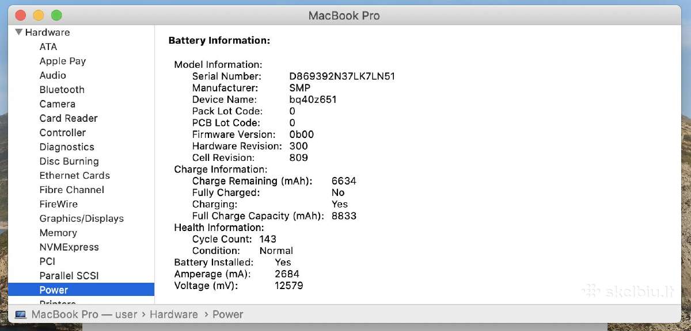Click the red close window button
The image size is (691, 331).
pyautogui.click(x=21, y=16)
